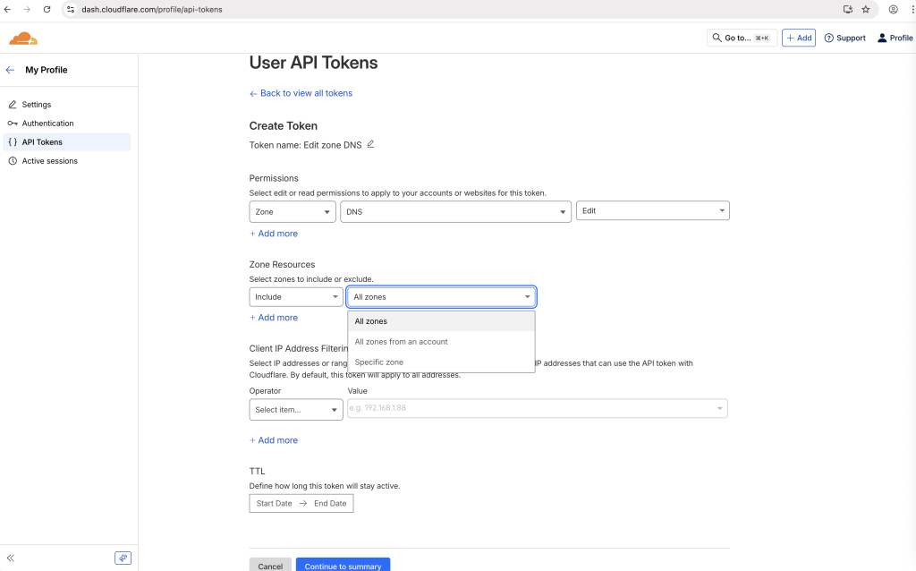Expand the Edit access level dropdown
916x571 pixels.
652,210
